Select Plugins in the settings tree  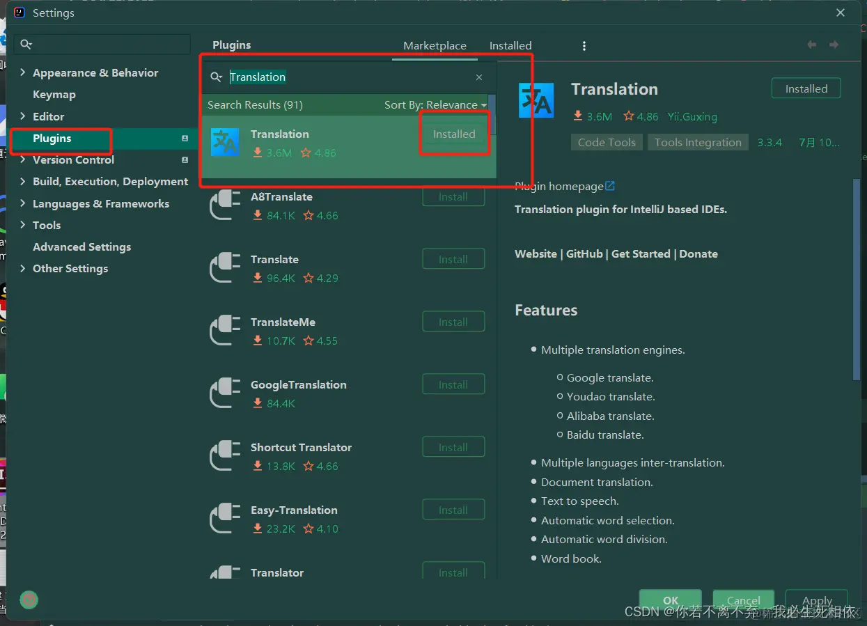point(52,139)
